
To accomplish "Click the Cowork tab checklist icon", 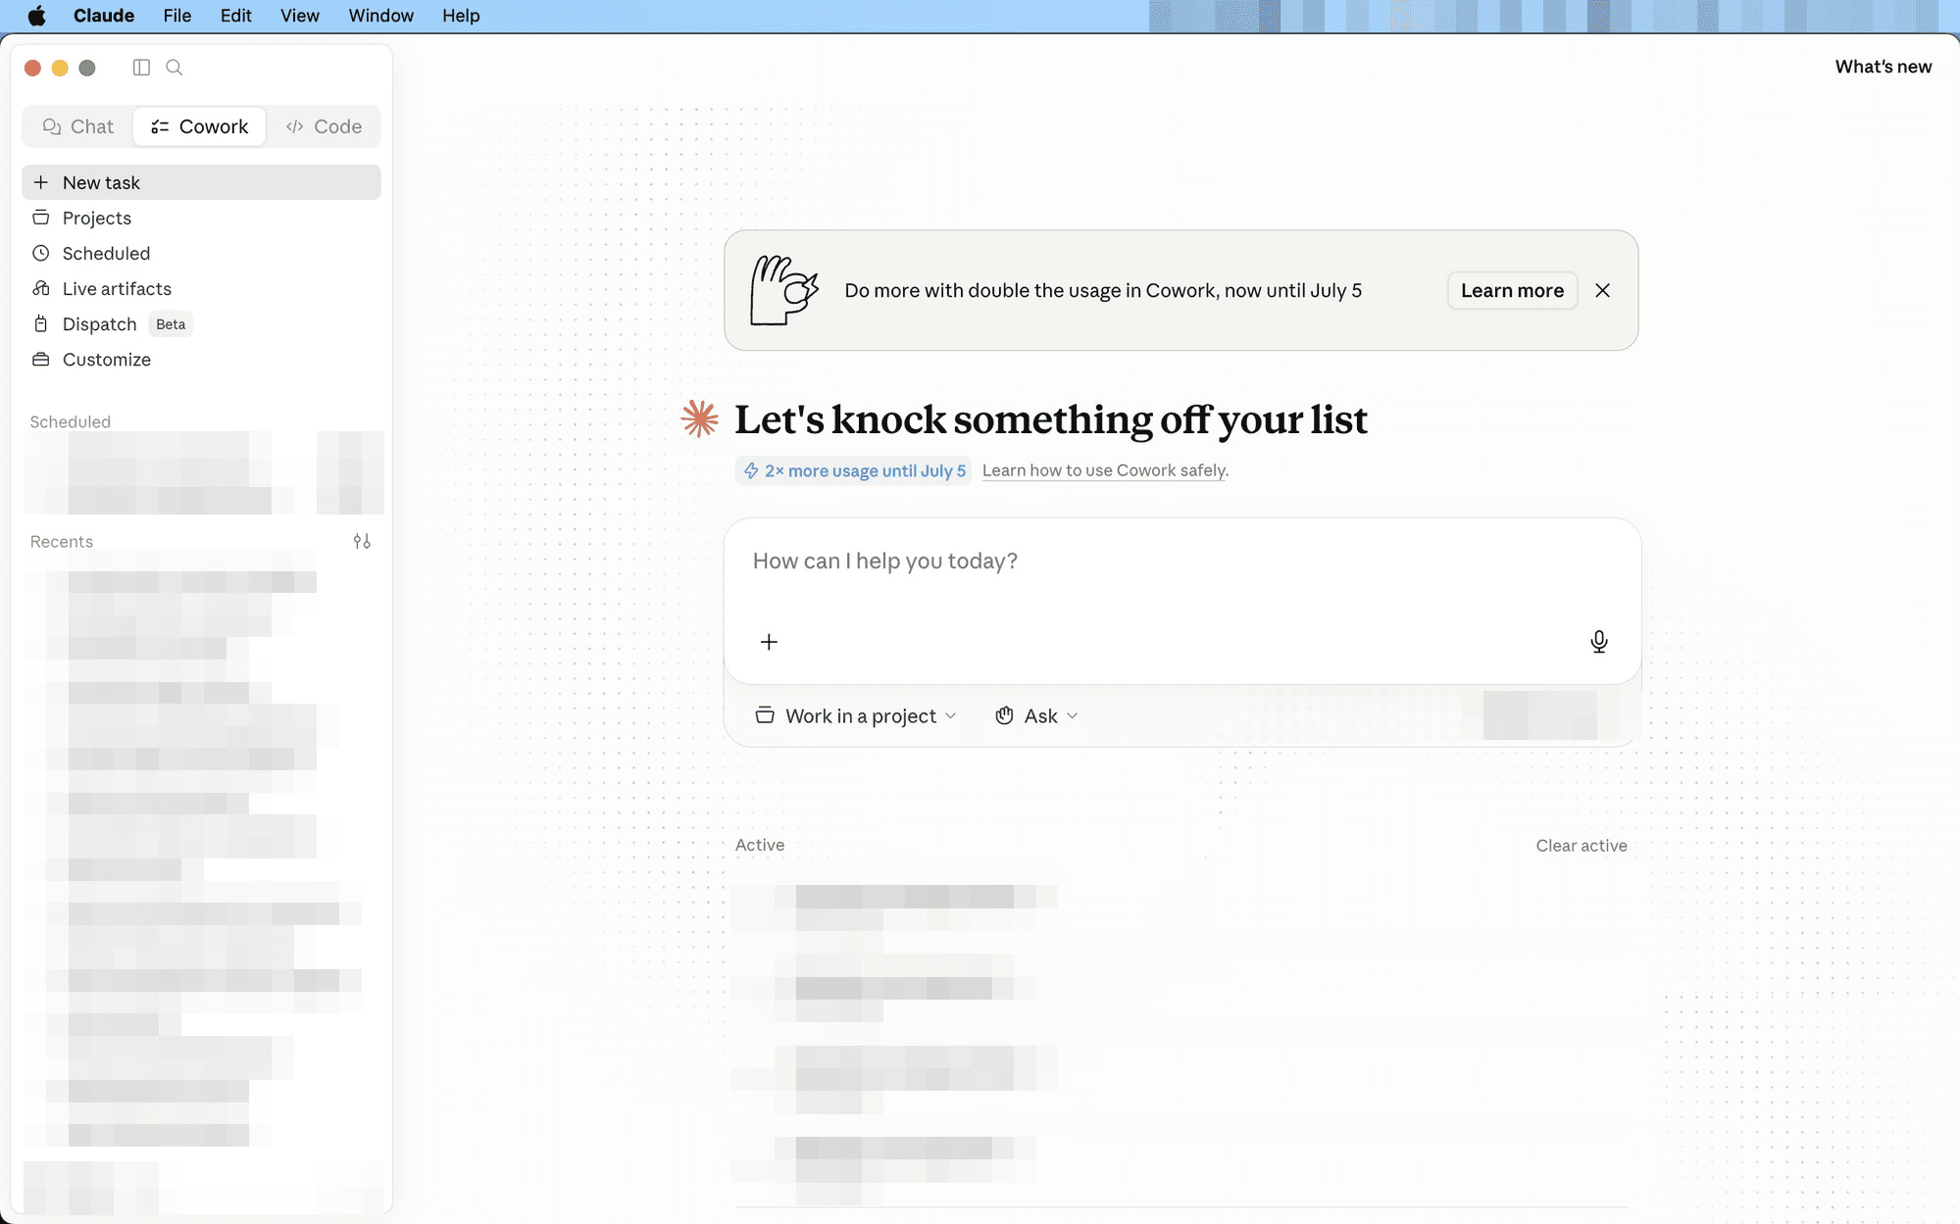I will tap(160, 126).
